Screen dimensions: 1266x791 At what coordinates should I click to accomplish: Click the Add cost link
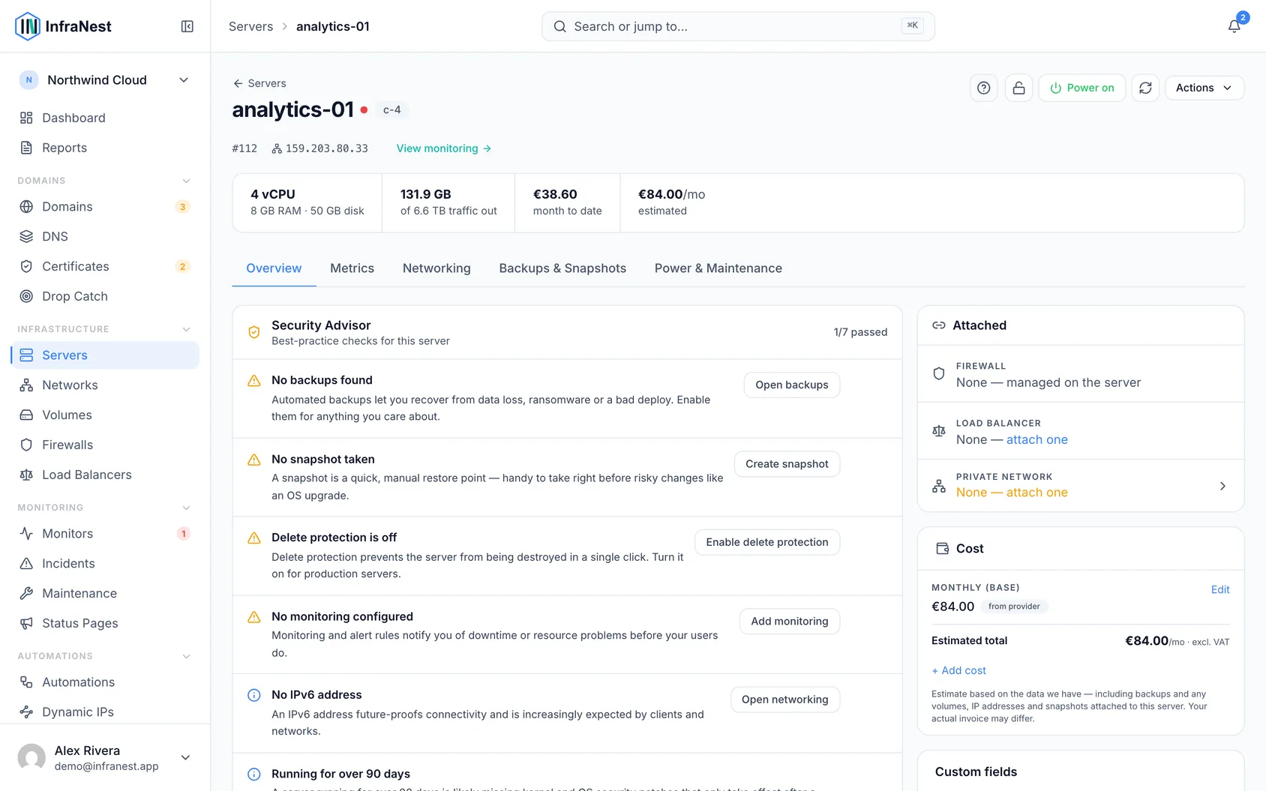pyautogui.click(x=958, y=670)
